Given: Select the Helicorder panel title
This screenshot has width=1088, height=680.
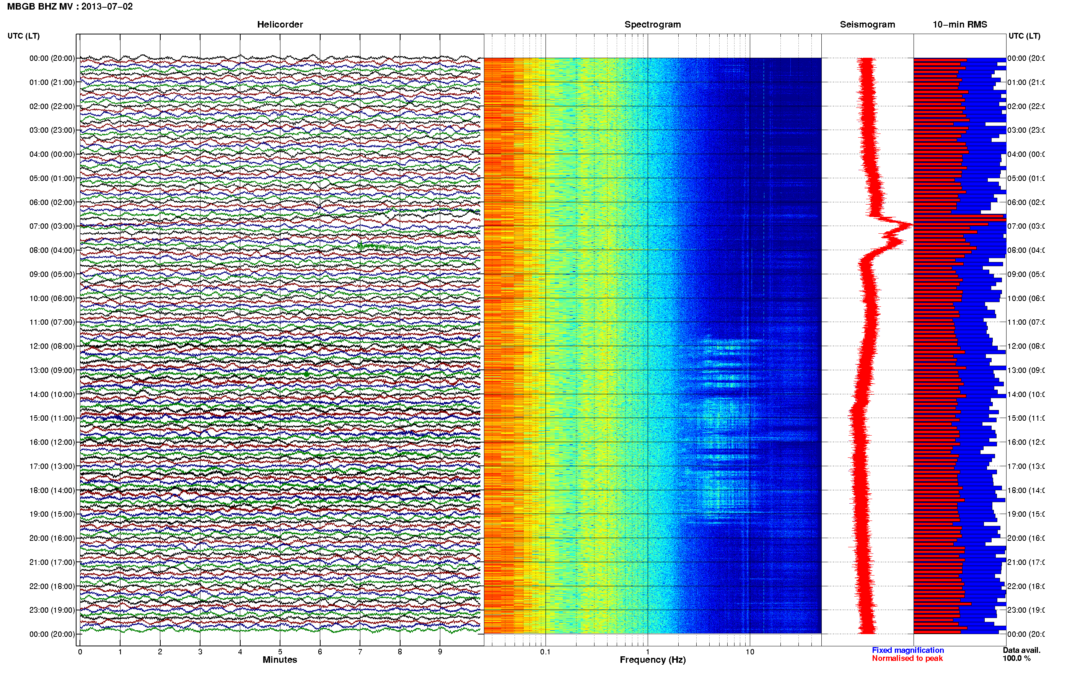Looking at the screenshot, I should click(280, 24).
